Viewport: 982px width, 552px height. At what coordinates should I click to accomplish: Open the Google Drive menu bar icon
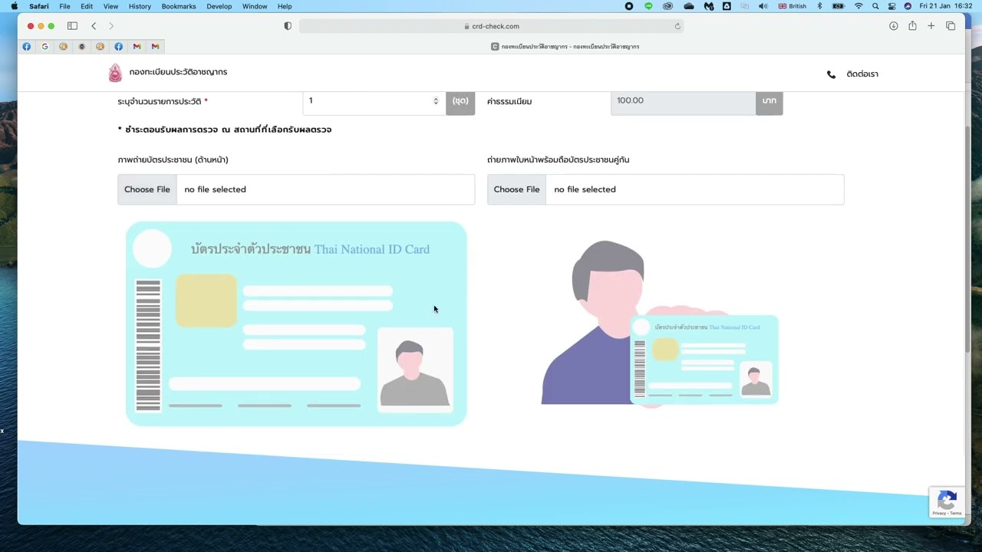click(x=727, y=6)
